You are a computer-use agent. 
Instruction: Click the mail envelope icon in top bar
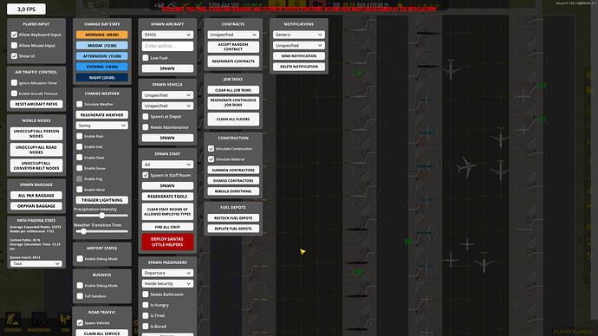(x=159, y=5)
